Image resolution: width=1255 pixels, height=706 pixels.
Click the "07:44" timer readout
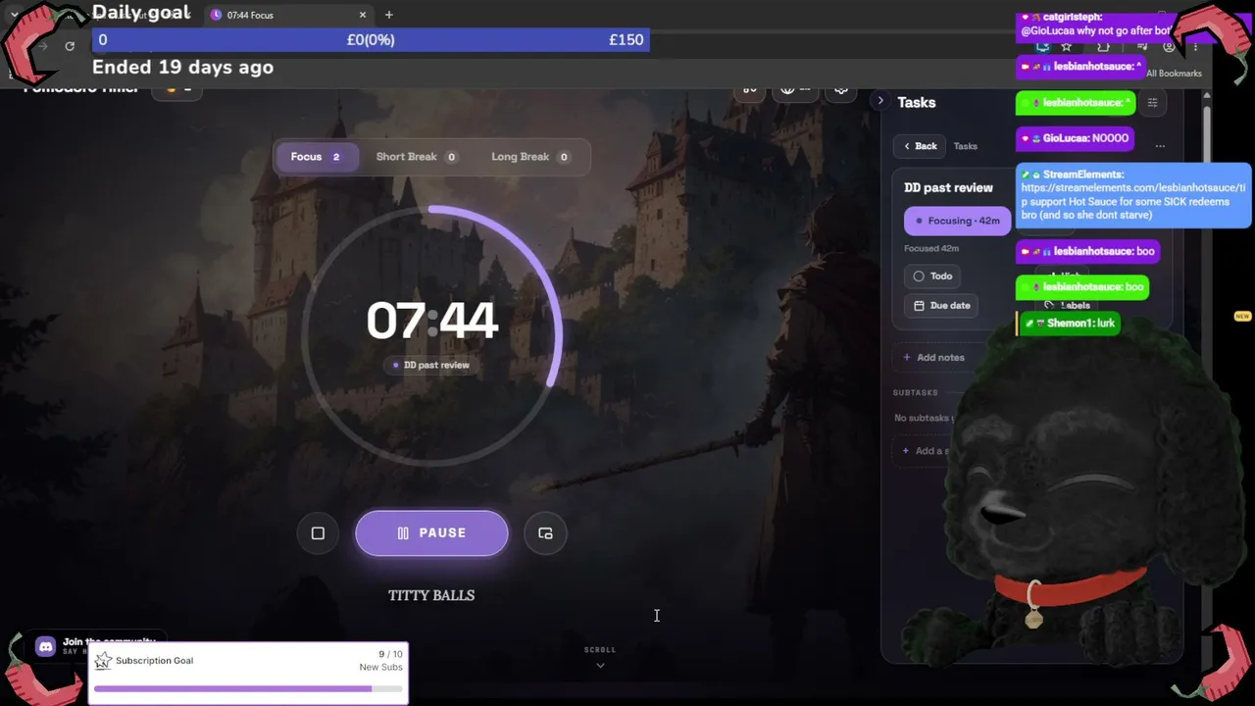431,321
